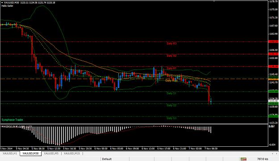
Task: Click the connection status bars icon
Action: point(243,159)
